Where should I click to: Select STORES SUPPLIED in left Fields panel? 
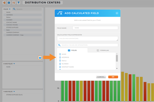[x=22, y=27]
